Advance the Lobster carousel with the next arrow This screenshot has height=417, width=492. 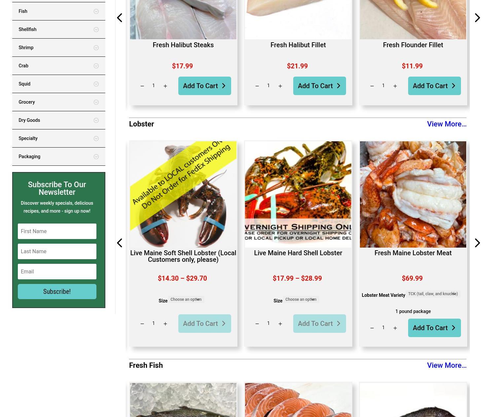coord(477,243)
